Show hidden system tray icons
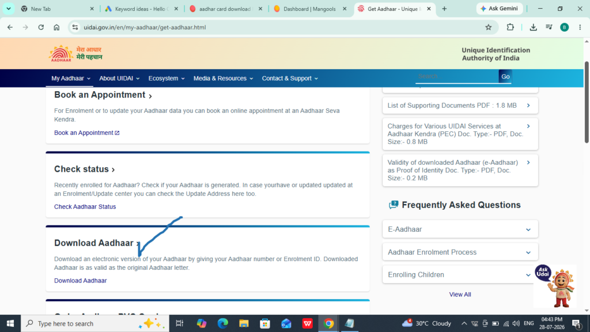590x332 pixels. tap(464, 323)
